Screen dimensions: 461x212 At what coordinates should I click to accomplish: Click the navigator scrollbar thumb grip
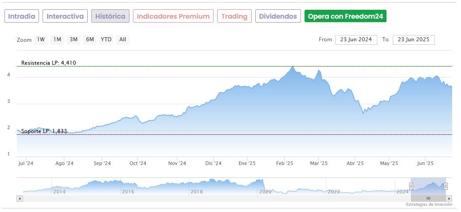pyautogui.click(x=428, y=198)
